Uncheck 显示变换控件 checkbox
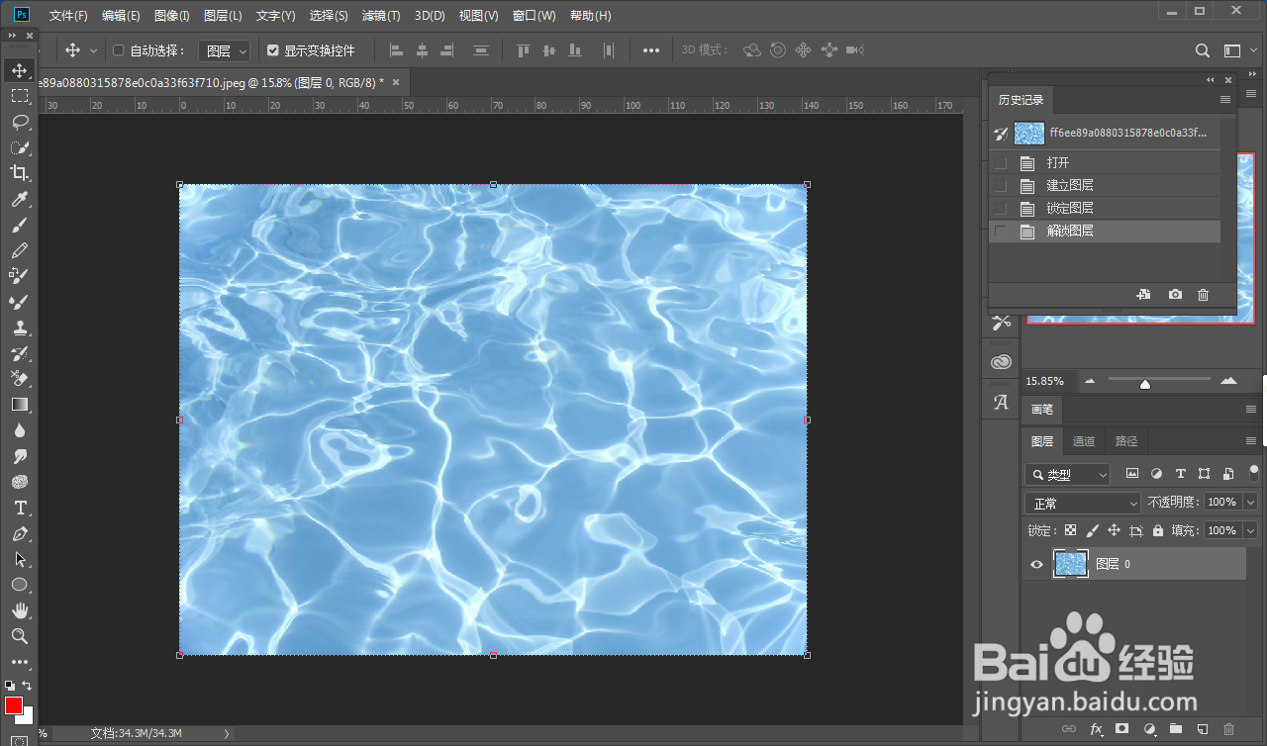Viewport: 1267px width, 746px height. coord(273,50)
